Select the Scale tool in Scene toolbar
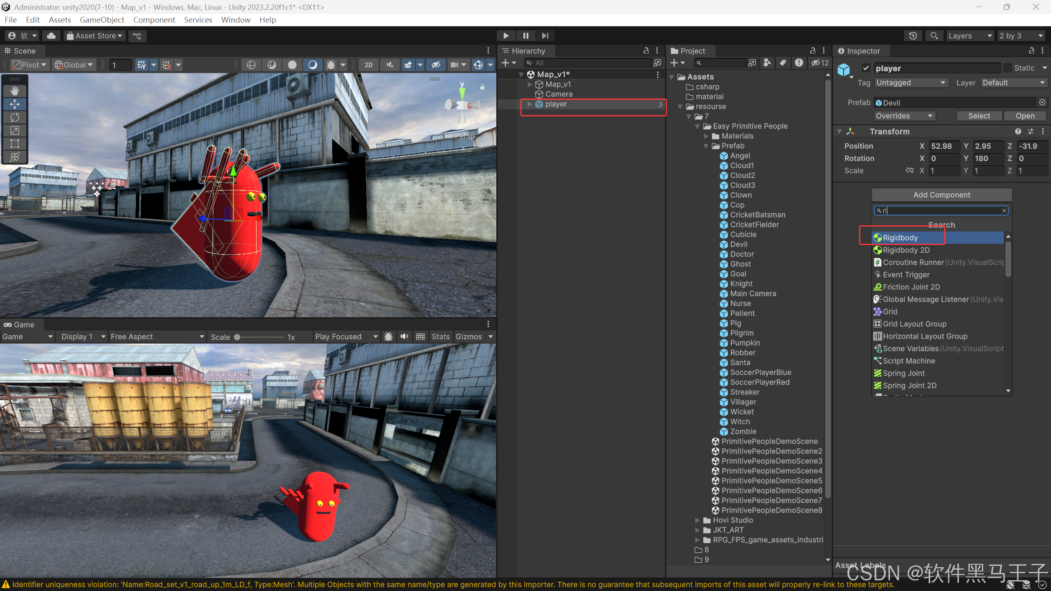The image size is (1051, 591). [15, 131]
